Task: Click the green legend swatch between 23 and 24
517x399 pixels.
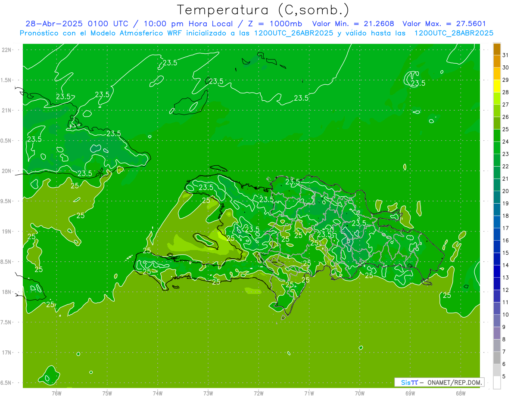Action: click(497, 148)
